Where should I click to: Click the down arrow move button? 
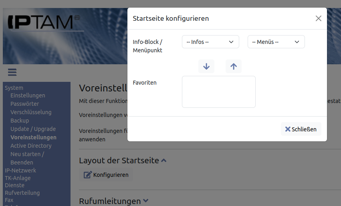point(206,66)
